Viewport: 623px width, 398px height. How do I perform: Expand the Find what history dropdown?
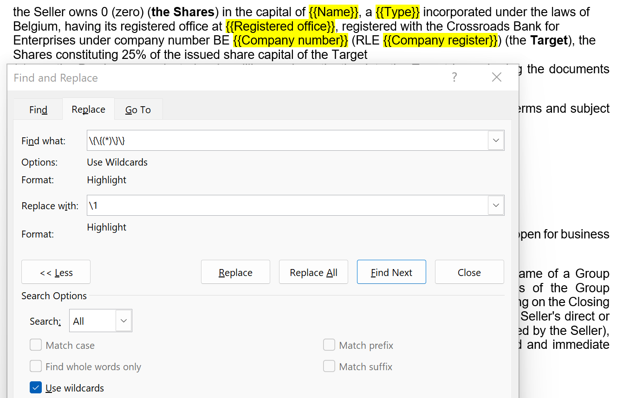tap(496, 141)
